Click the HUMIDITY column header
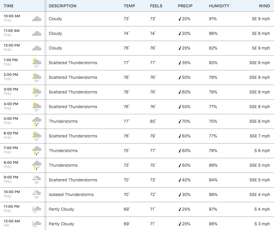Image resolution: width=274 pixels, height=230 pixels. coord(219,6)
